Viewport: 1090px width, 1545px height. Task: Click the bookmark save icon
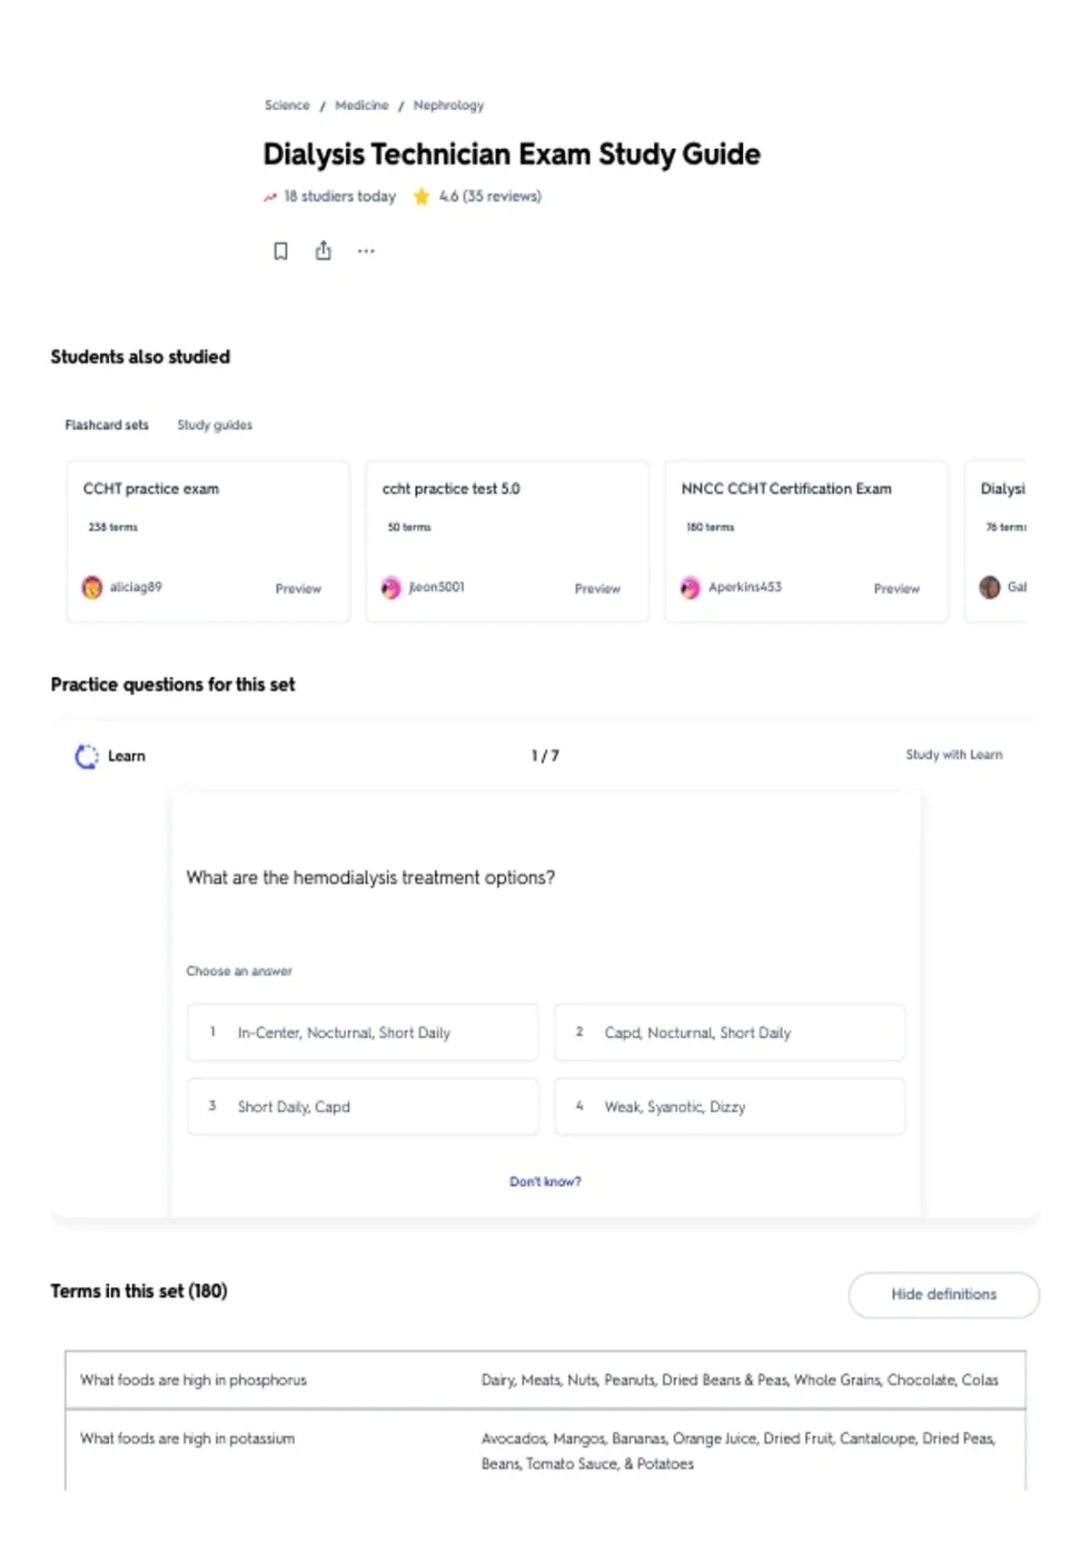pyautogui.click(x=281, y=251)
